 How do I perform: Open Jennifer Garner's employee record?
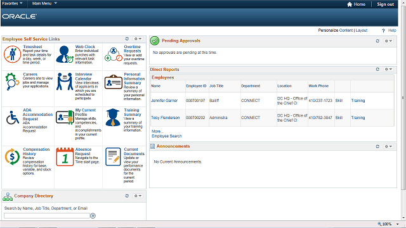pyautogui.click(x=164, y=101)
